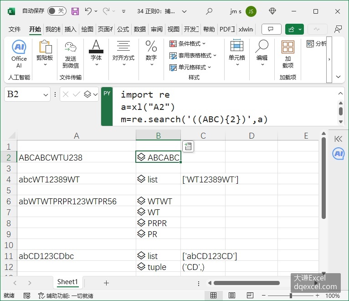
Task: Select the Sheet1 tab
Action: click(x=67, y=282)
